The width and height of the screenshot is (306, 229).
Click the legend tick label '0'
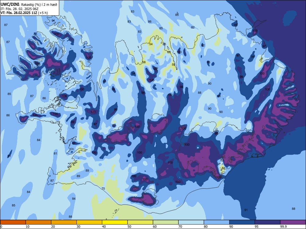point(1,227)
